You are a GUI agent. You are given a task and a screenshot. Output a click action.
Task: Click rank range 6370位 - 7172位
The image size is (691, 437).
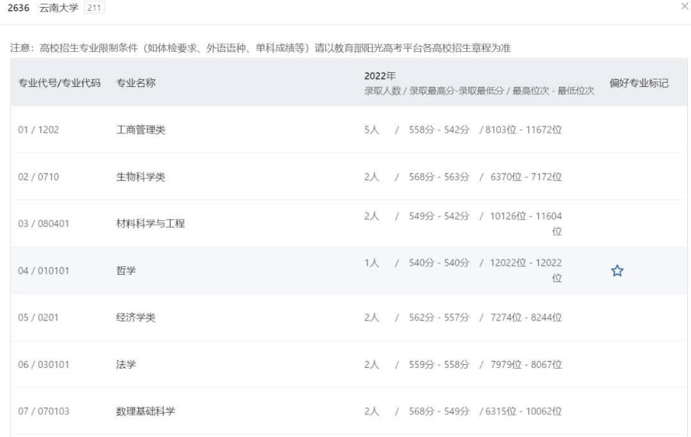click(526, 177)
